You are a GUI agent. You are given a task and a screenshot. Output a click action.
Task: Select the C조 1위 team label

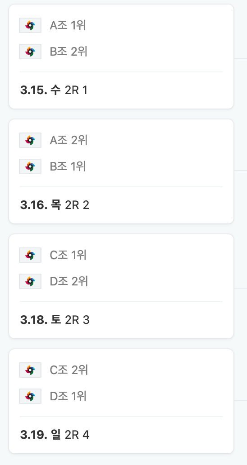coord(68,255)
